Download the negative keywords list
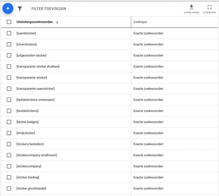The image size is (219, 196). (192, 9)
